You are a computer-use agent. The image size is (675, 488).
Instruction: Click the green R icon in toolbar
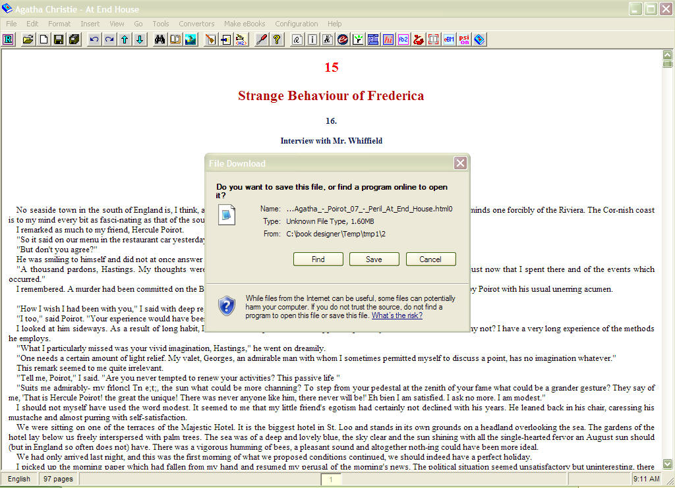tap(8, 40)
